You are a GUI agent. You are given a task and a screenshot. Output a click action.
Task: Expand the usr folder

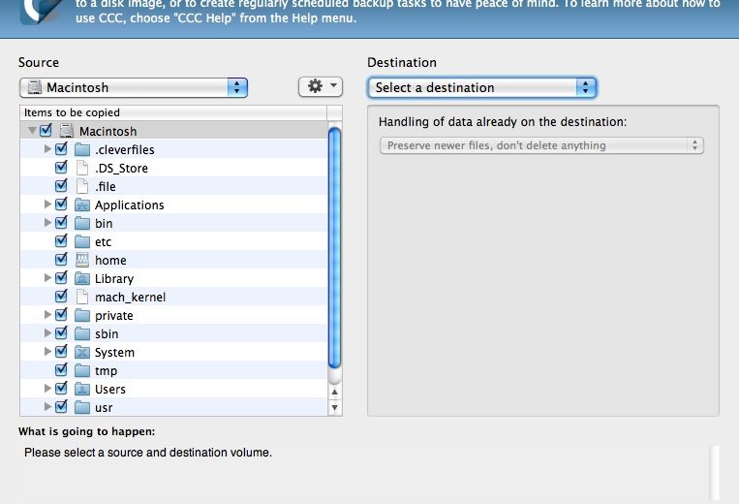click(47, 406)
